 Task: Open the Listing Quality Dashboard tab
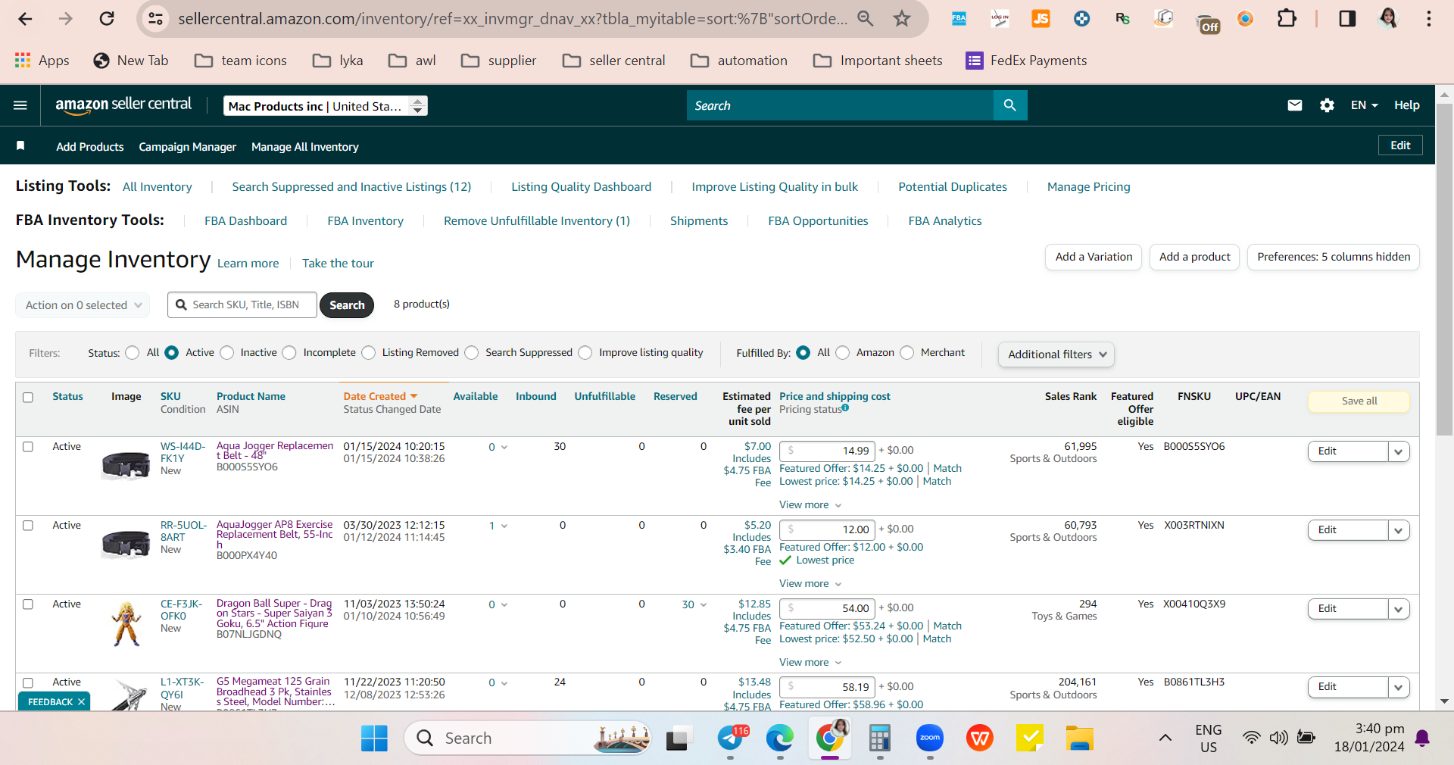(581, 187)
